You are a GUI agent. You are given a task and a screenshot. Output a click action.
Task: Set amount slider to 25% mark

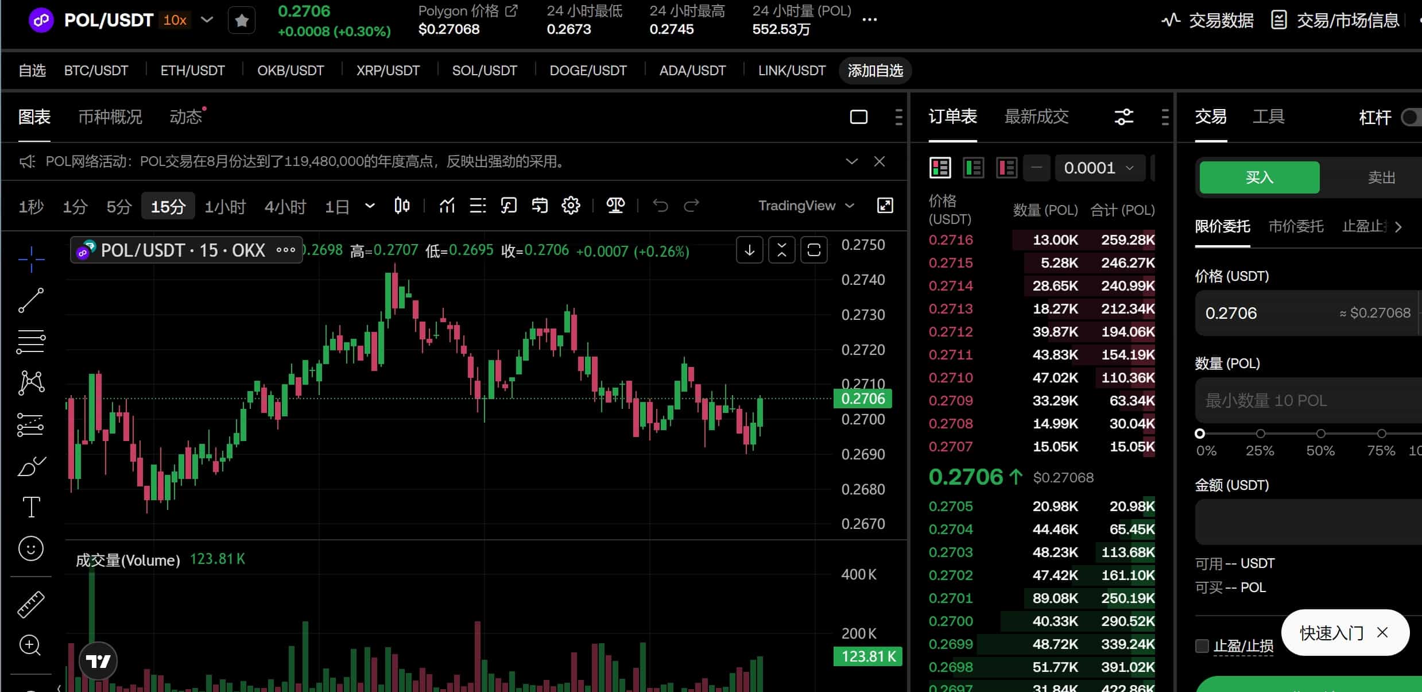(x=1260, y=434)
